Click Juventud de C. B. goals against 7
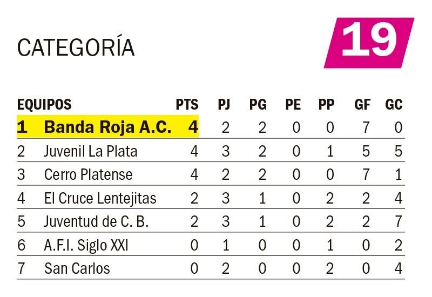This screenshot has height=297, width=432. point(399,221)
